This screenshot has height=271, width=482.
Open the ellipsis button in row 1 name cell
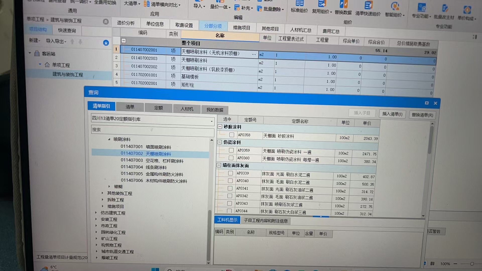coord(254,54)
